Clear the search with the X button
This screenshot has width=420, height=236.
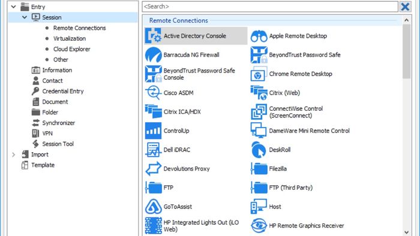point(405,7)
